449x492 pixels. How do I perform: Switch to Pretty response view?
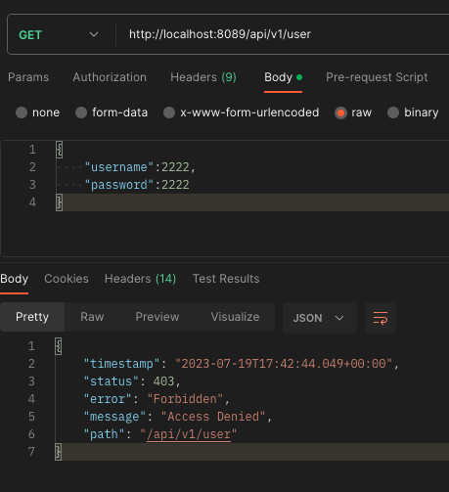pos(32,317)
